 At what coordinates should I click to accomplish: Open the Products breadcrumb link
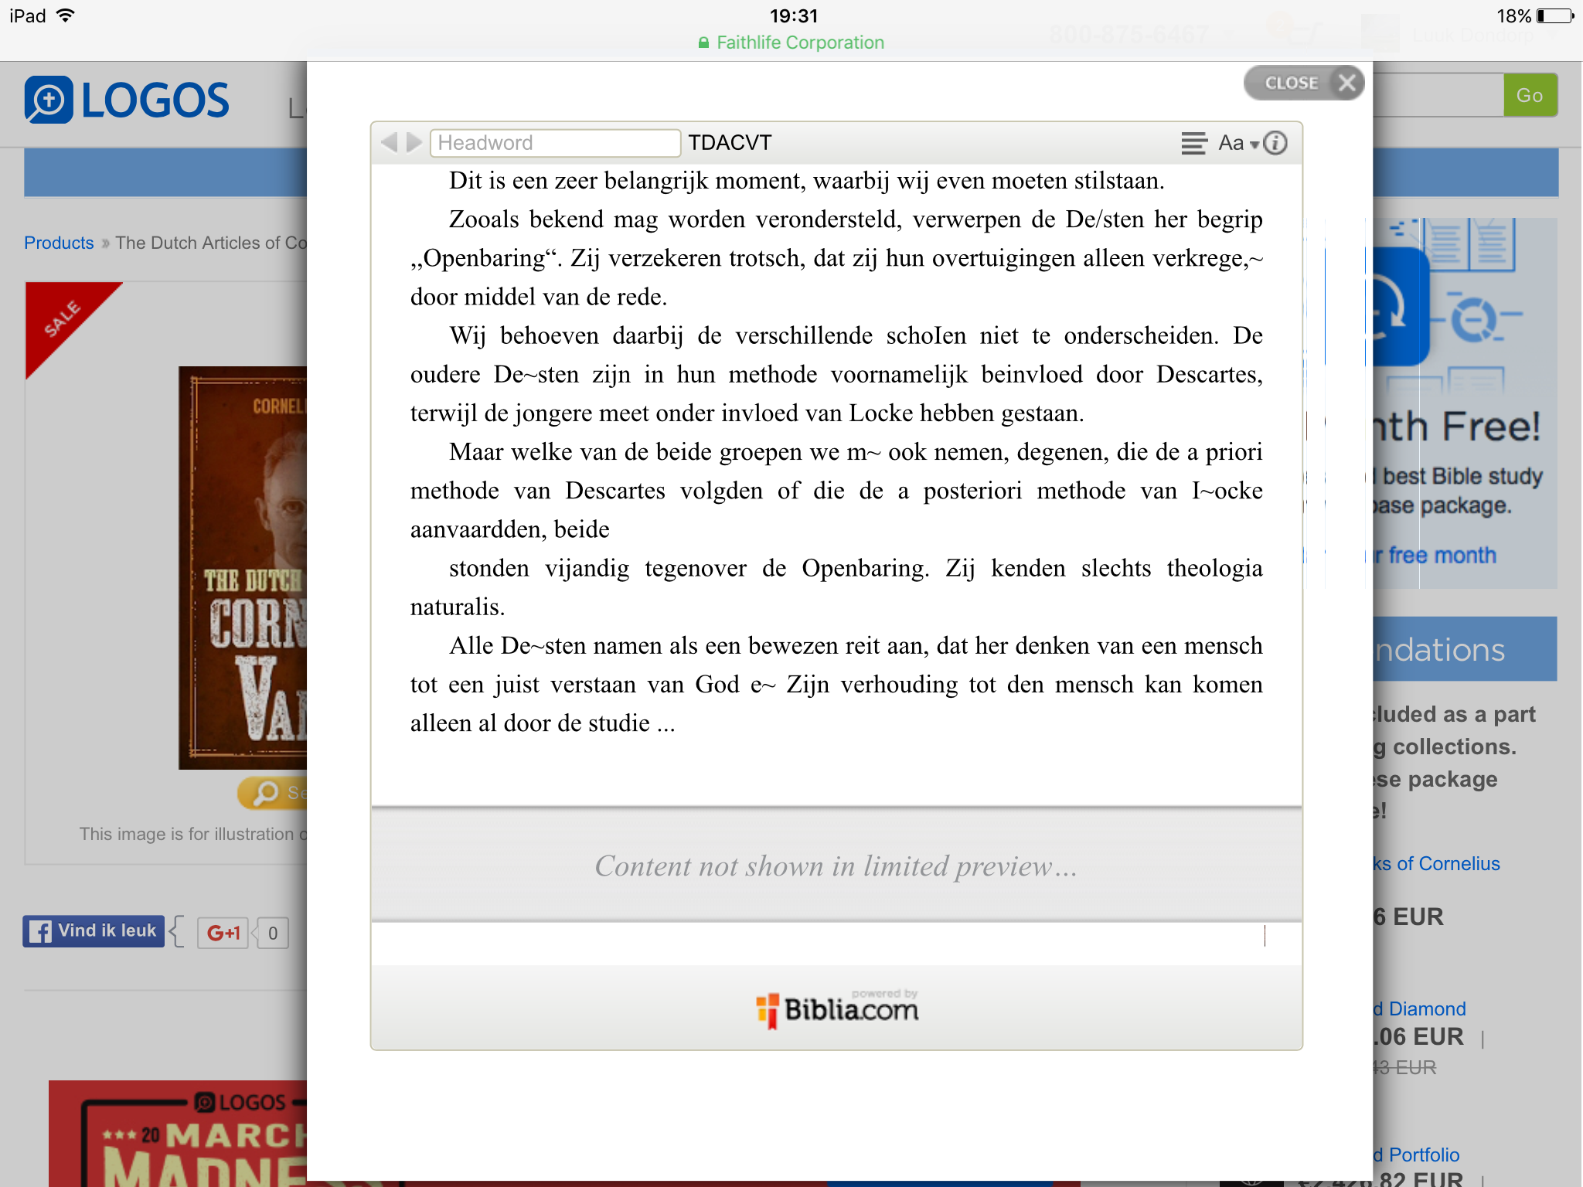tap(59, 243)
